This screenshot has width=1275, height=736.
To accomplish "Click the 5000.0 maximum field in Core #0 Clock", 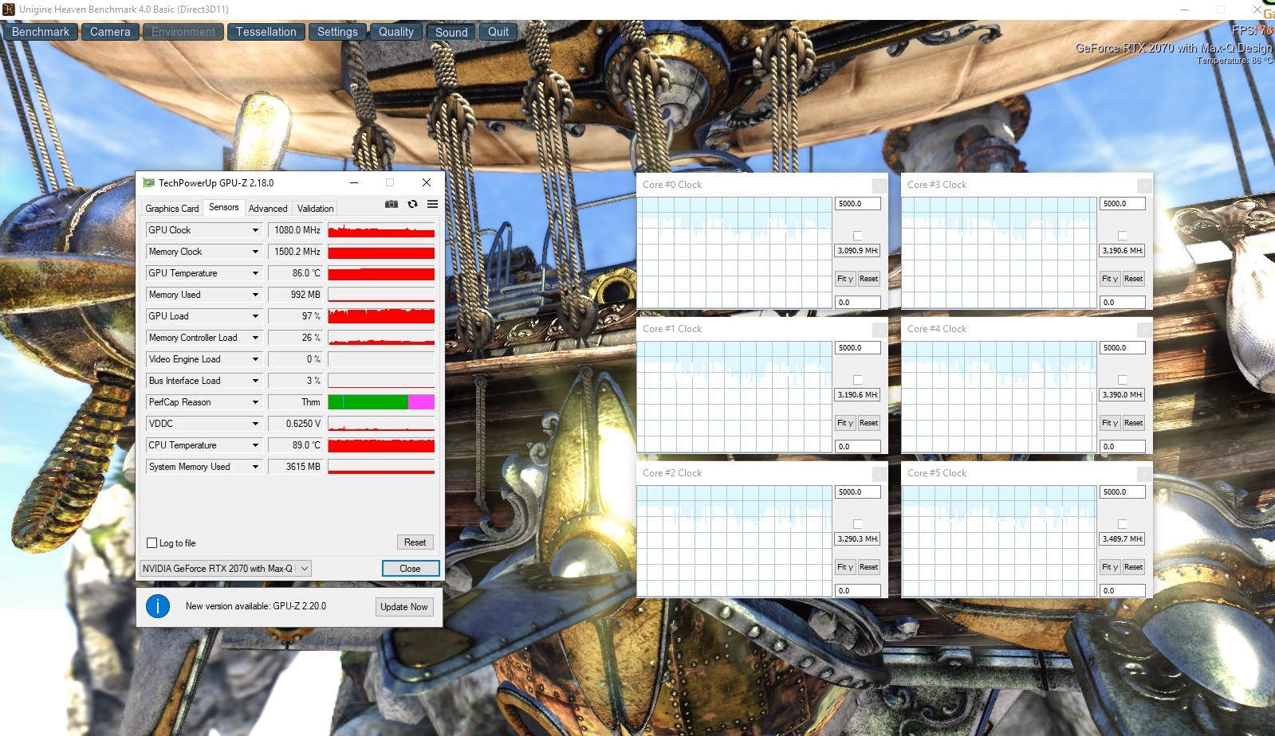I will (858, 204).
